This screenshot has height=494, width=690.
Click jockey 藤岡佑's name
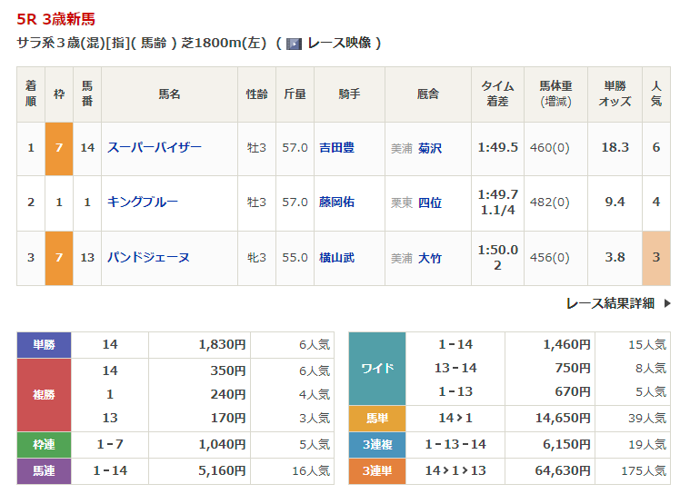[x=337, y=202]
